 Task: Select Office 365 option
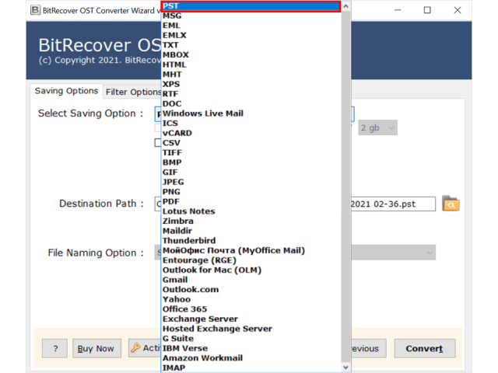251,309
